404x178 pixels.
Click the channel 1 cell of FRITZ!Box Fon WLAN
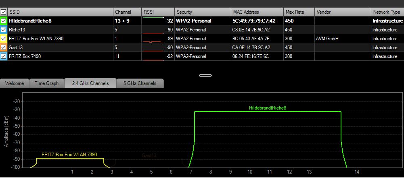point(127,39)
